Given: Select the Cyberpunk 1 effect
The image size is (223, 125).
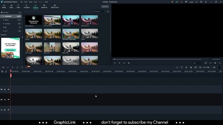Looking at the screenshot, I should point(71,20).
